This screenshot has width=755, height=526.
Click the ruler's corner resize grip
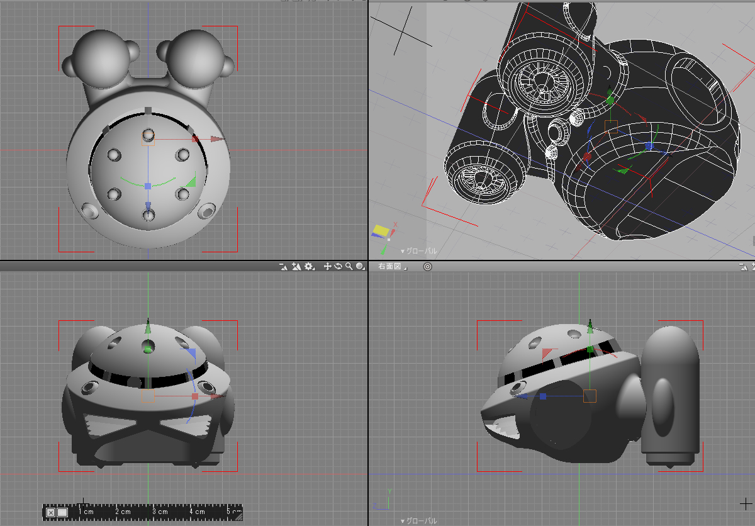point(238,515)
